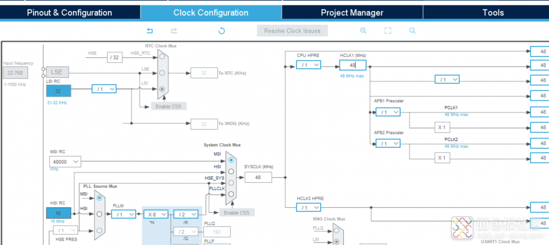Click the HSI RC 16 block

[59, 213]
